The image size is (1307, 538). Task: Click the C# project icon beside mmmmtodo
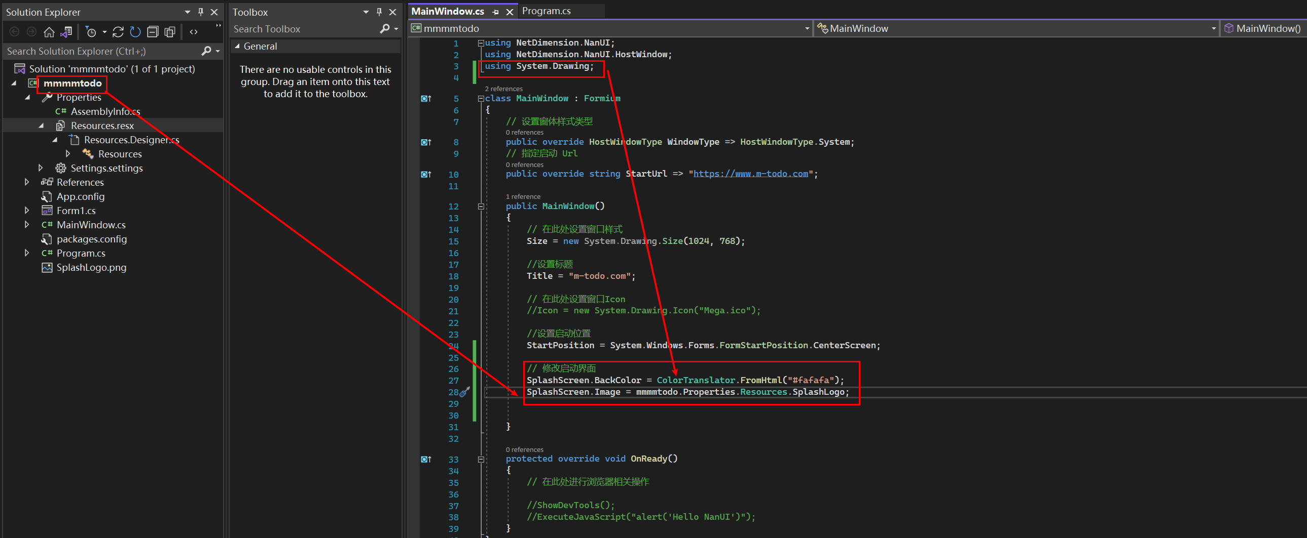32,83
